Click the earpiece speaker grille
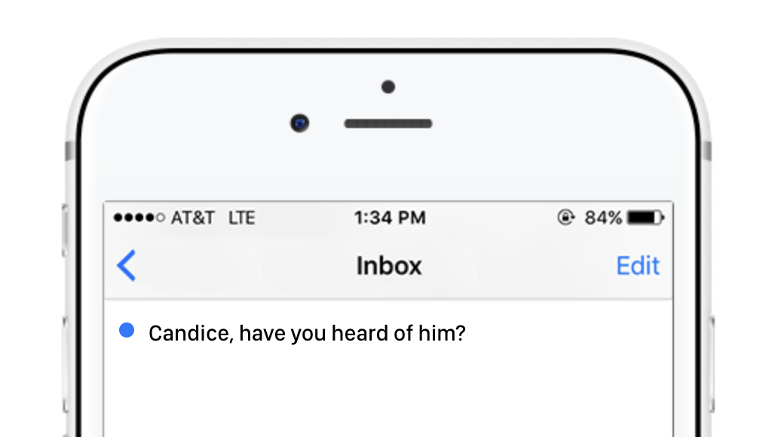This screenshot has width=769, height=437. (388, 124)
